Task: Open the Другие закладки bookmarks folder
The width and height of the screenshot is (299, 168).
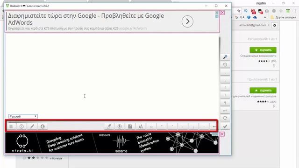Action: click(x=283, y=17)
